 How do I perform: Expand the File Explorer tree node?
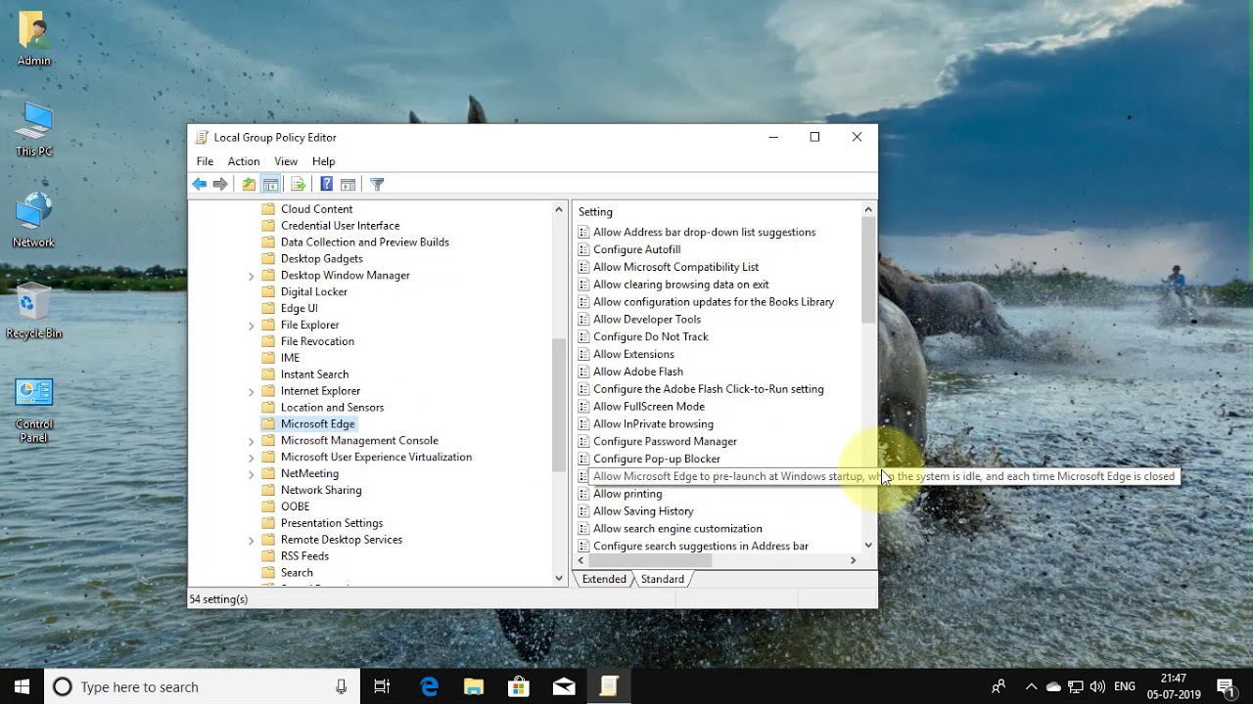coord(252,326)
